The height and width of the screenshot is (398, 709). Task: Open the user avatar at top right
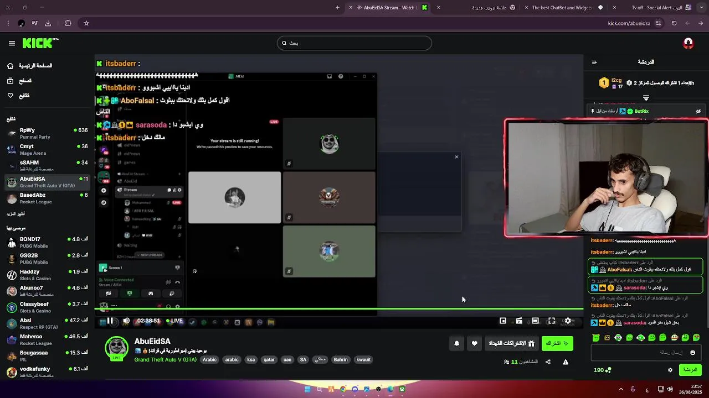(x=689, y=43)
